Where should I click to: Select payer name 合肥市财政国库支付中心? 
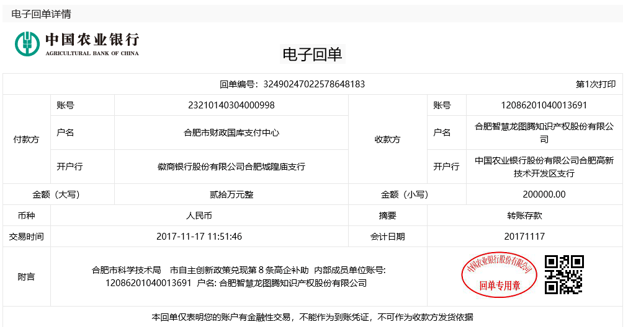pos(231,133)
